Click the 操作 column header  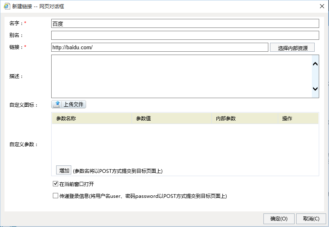[298, 119]
